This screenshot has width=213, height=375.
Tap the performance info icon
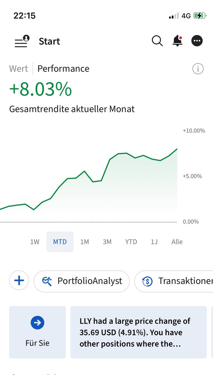pos(198,69)
